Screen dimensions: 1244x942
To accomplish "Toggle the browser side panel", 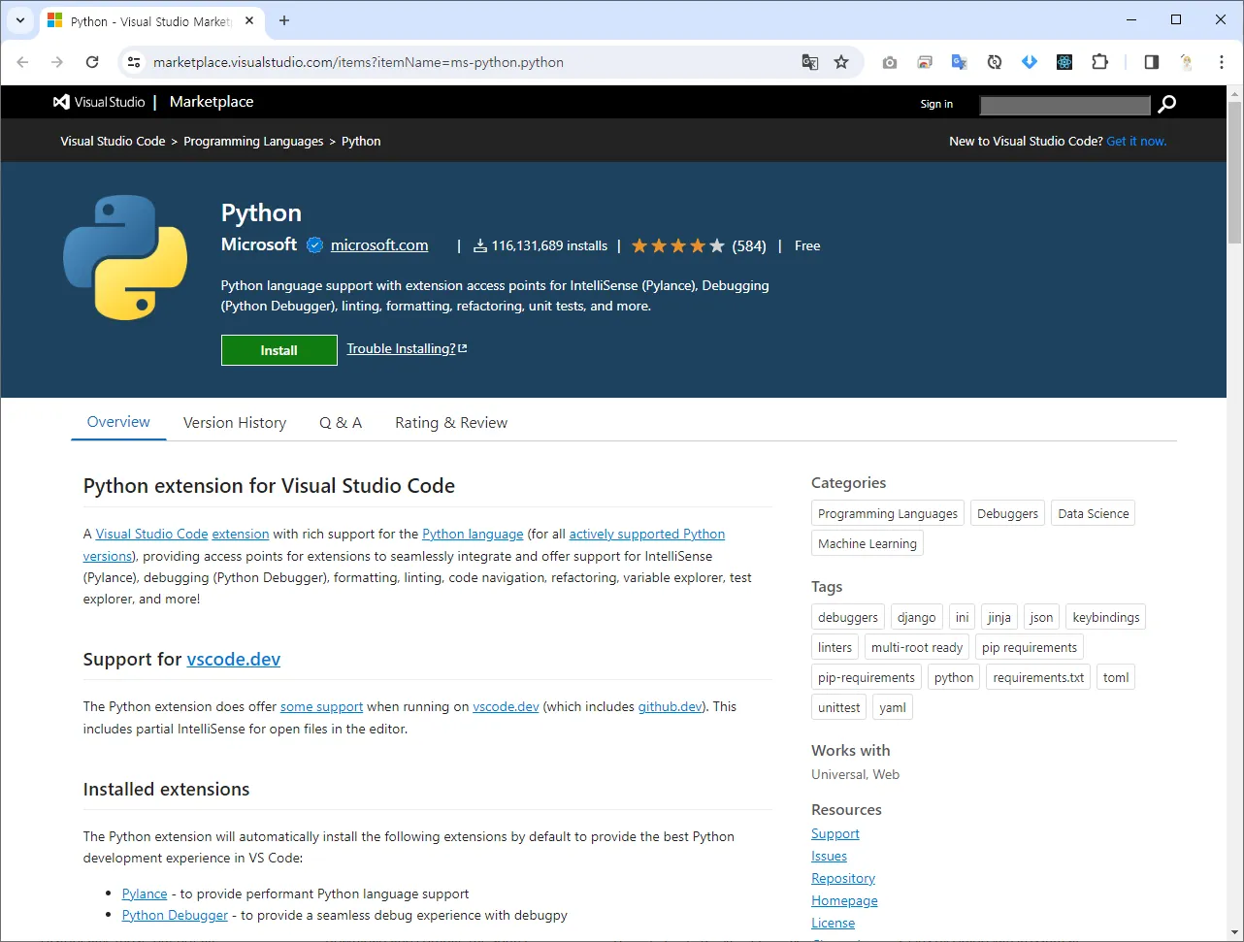I will click(1152, 62).
